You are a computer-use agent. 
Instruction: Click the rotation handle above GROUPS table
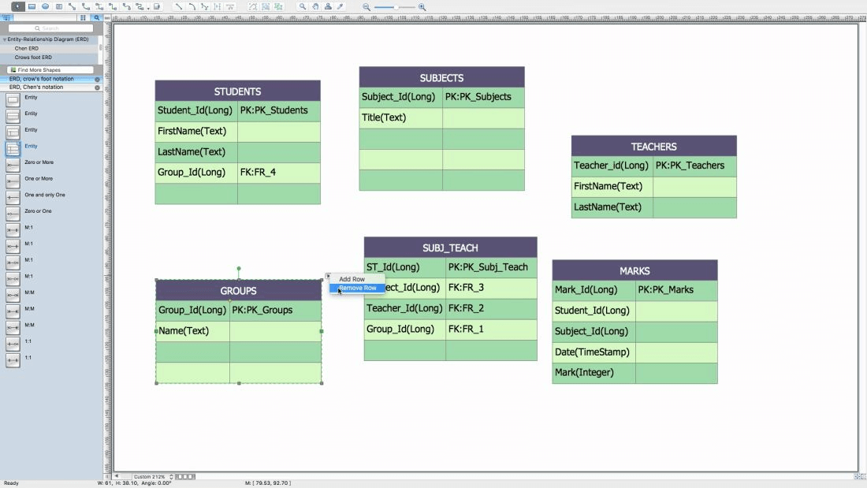pyautogui.click(x=239, y=269)
